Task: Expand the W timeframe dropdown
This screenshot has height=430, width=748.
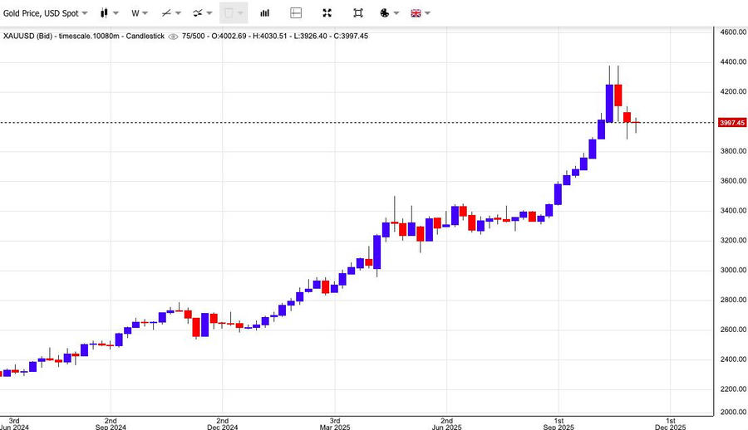Action: (140, 13)
